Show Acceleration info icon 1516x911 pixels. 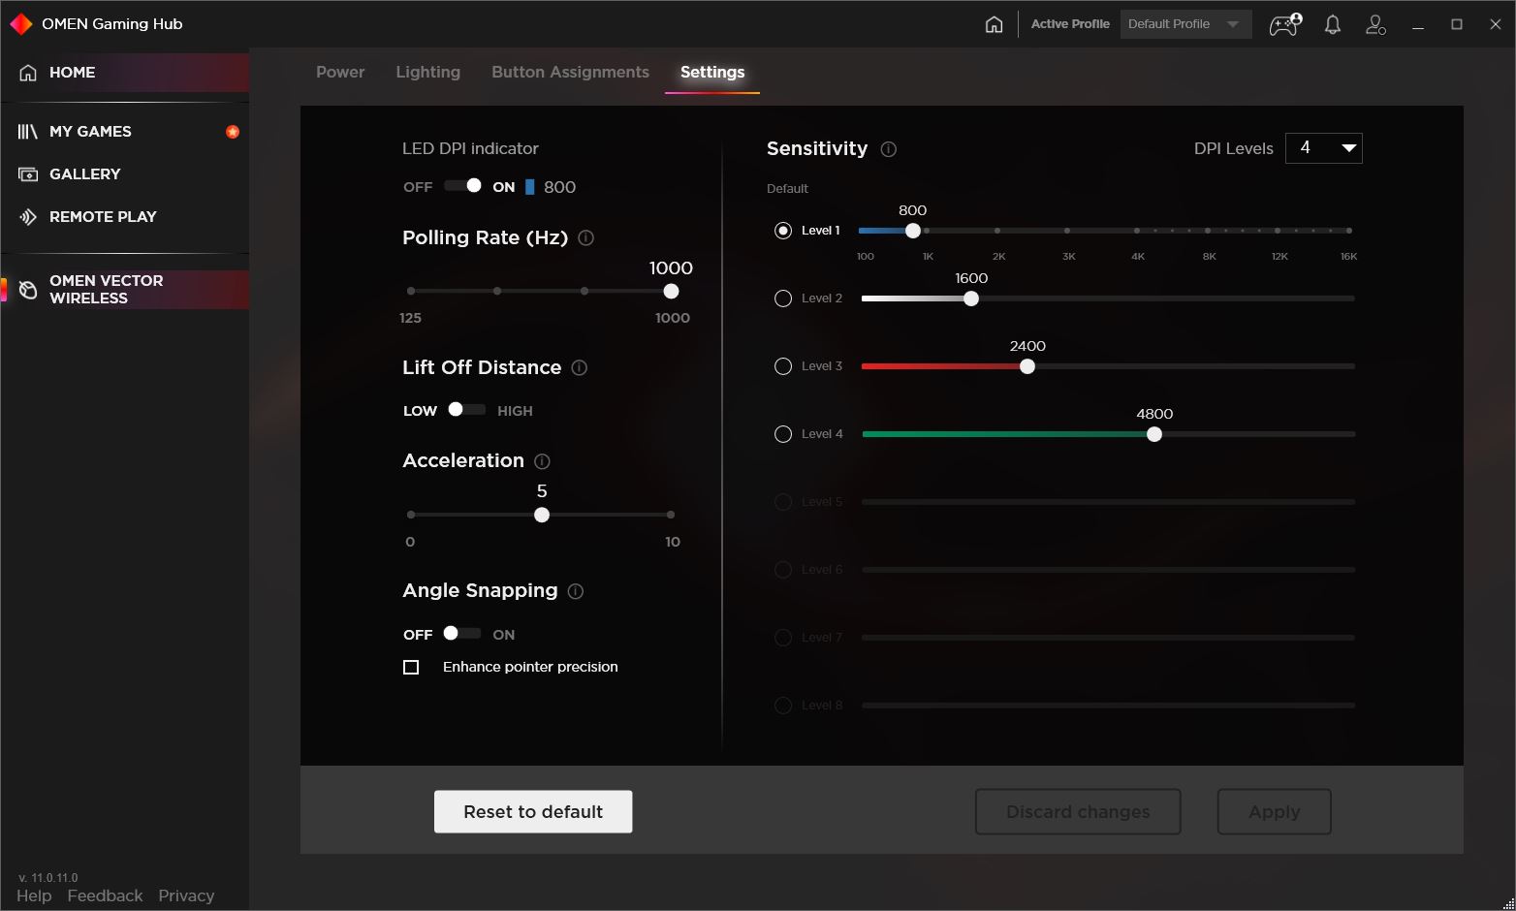coord(543,461)
